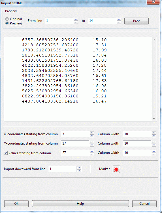Lower Values Column width using down arrow

click(x=154, y=154)
